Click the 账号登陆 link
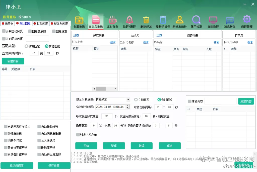The width and height of the screenshot is (257, 172). [x=9, y=17]
